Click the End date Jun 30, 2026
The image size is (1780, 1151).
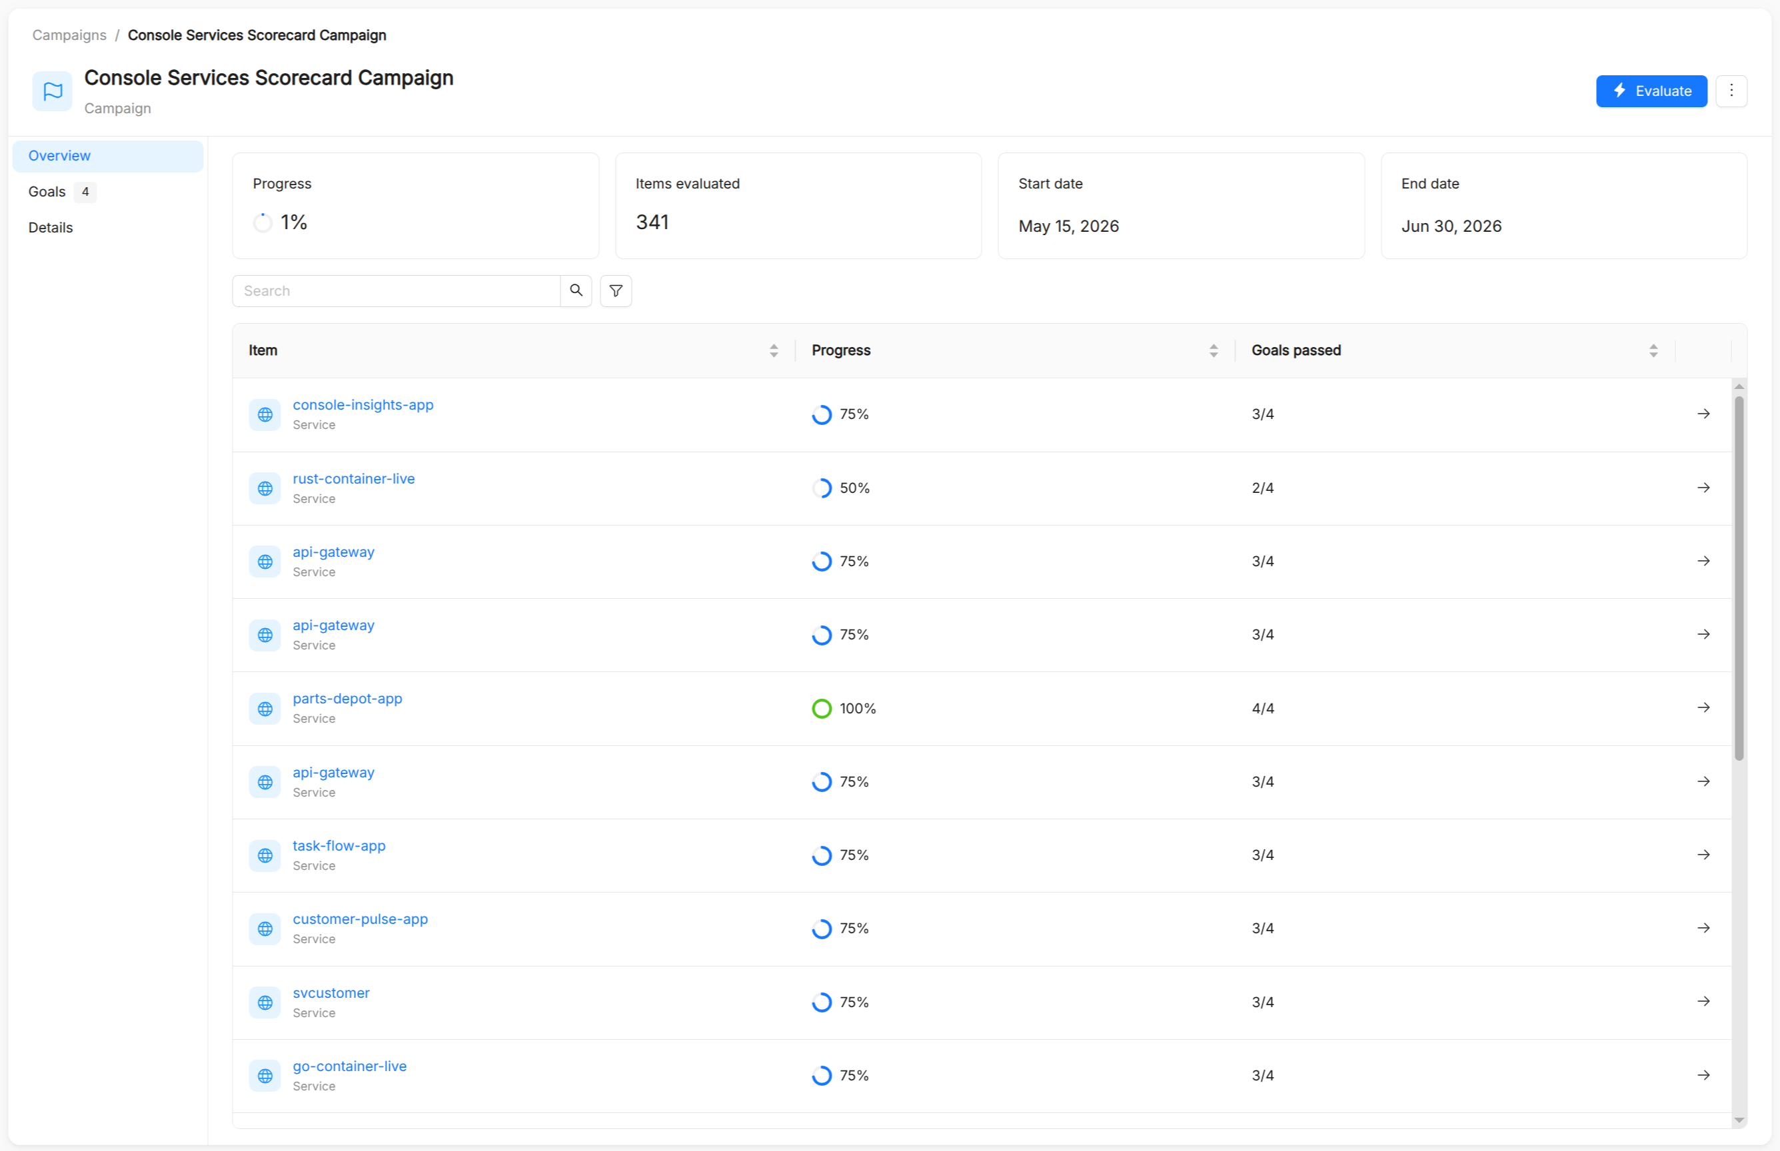pos(1451,226)
